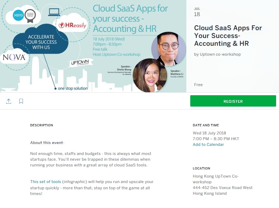Open the 'This set of tools' link
The image size is (279, 208).
click(46, 182)
